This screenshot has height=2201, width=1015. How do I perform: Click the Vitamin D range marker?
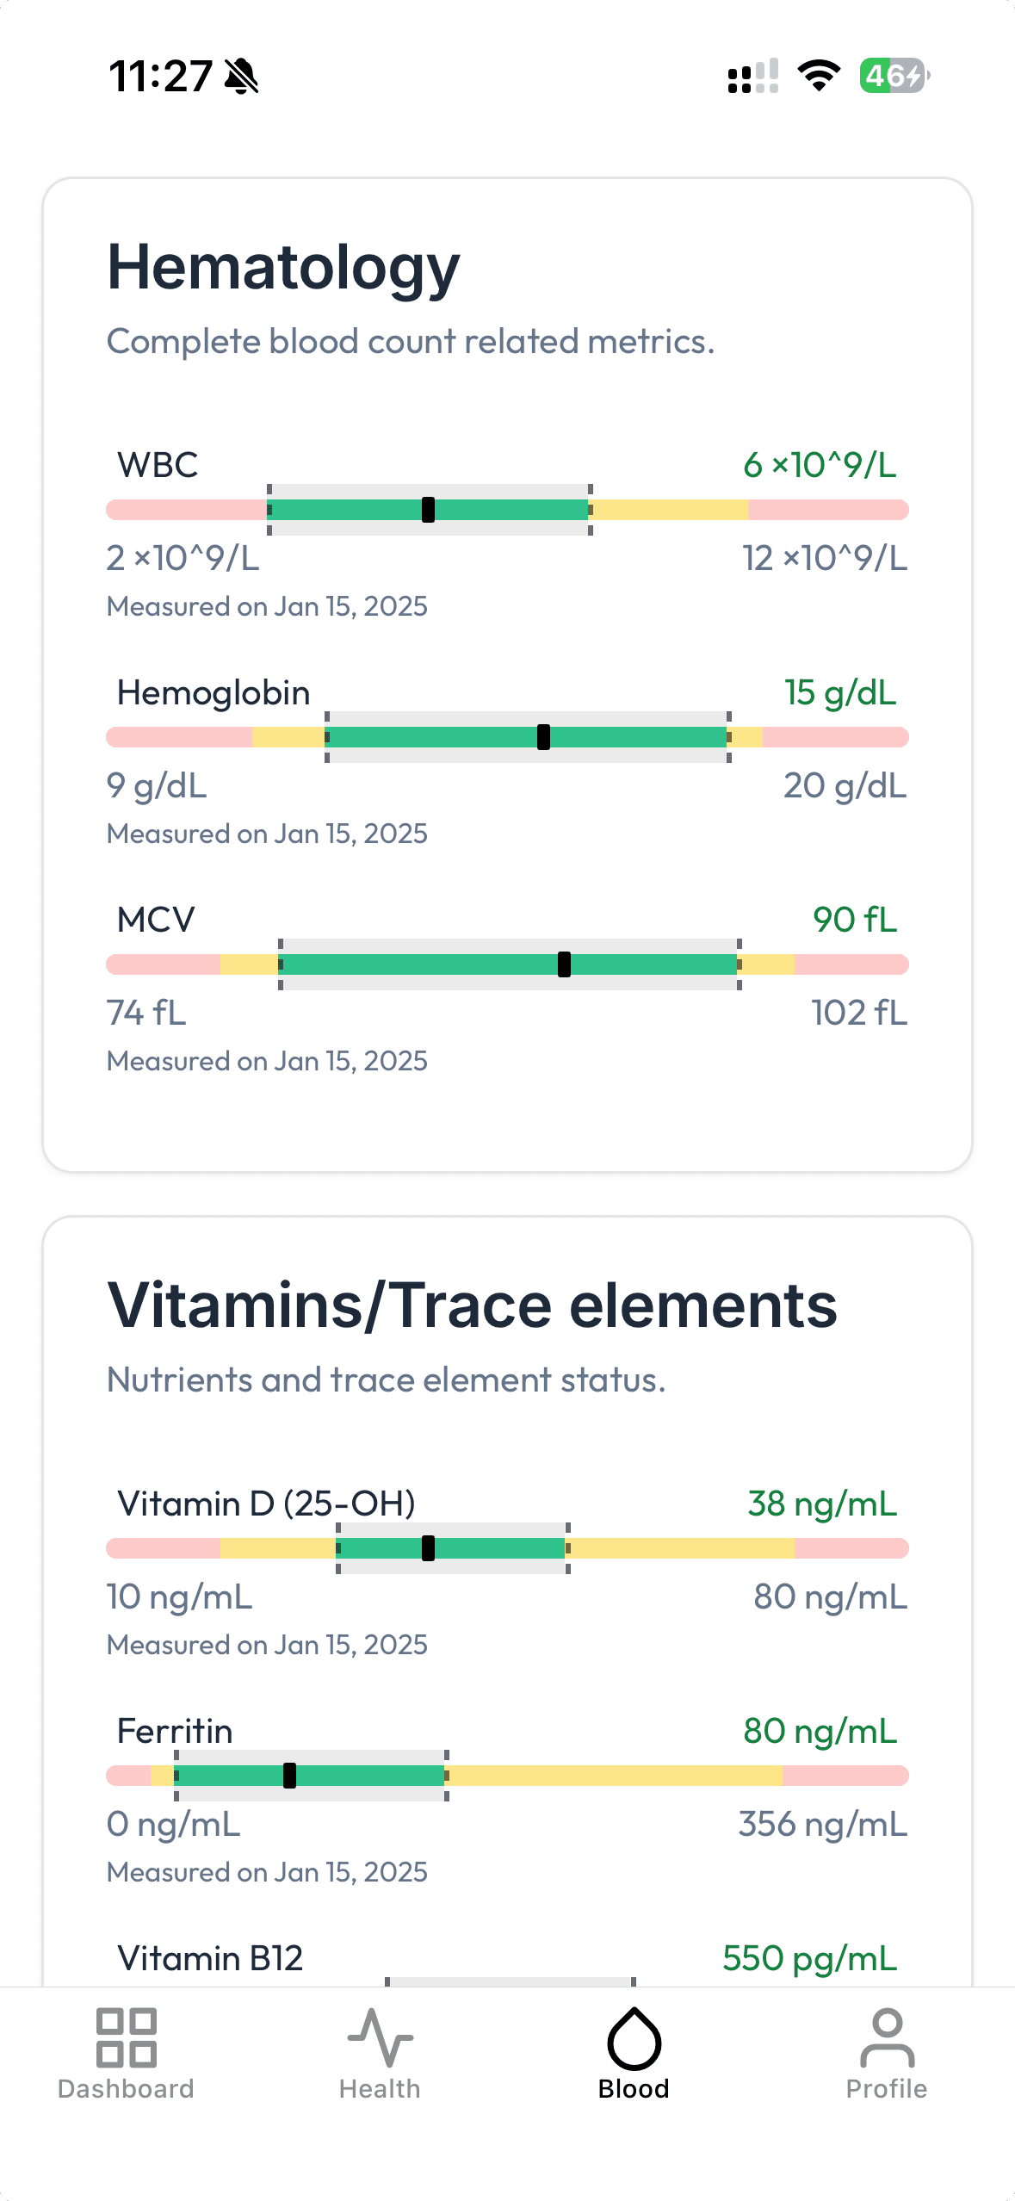(x=428, y=1548)
